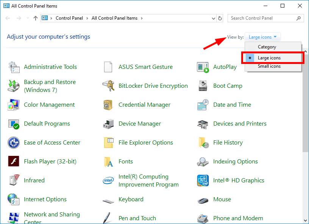Open the File History icon

(204, 143)
